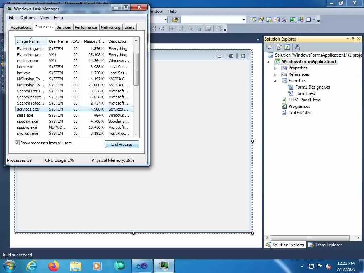Click the muted volume icon in system tray
This screenshot has height=273, width=364.
click(x=328, y=266)
